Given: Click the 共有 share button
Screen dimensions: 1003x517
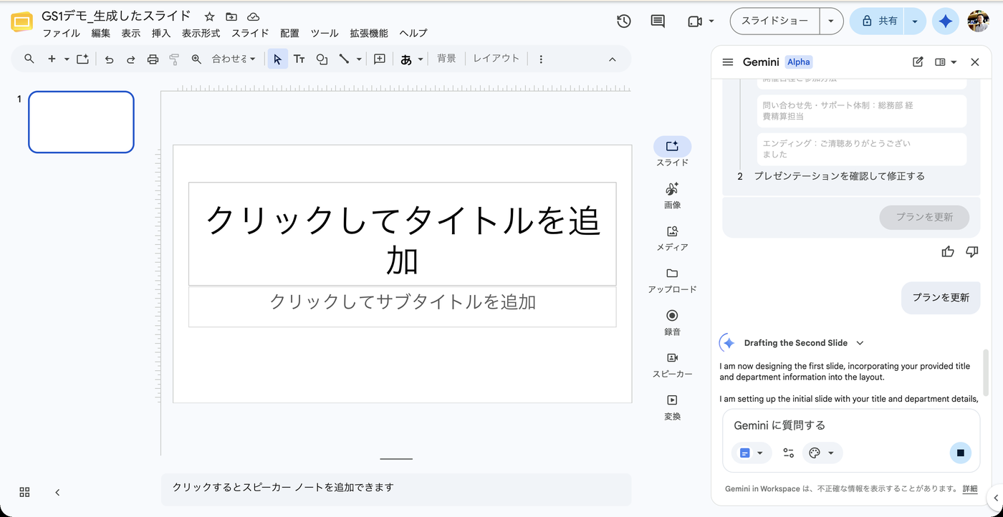Looking at the screenshot, I should [878, 21].
